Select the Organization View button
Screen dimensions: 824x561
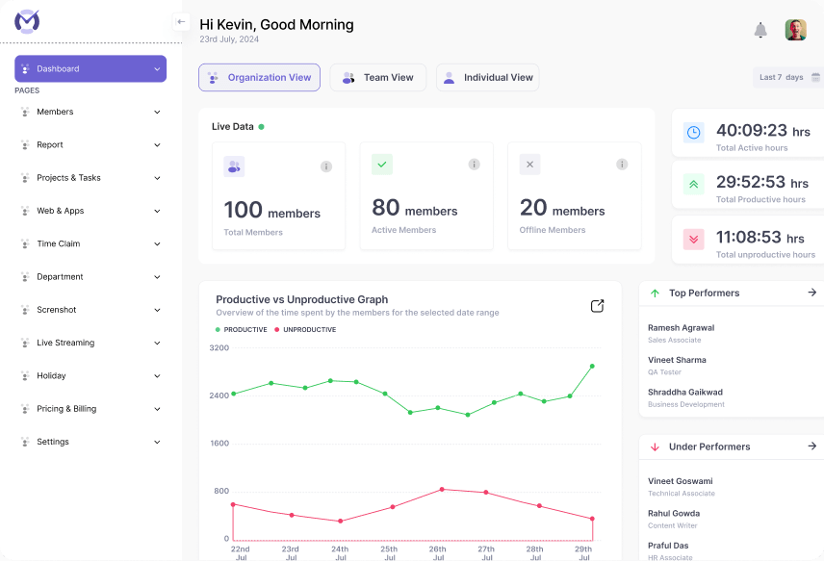coord(259,78)
